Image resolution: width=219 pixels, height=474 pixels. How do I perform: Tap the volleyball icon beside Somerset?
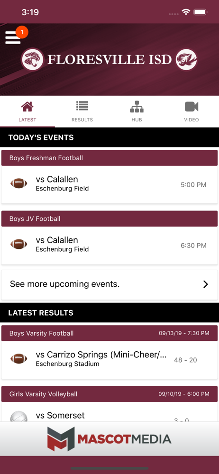click(19, 417)
